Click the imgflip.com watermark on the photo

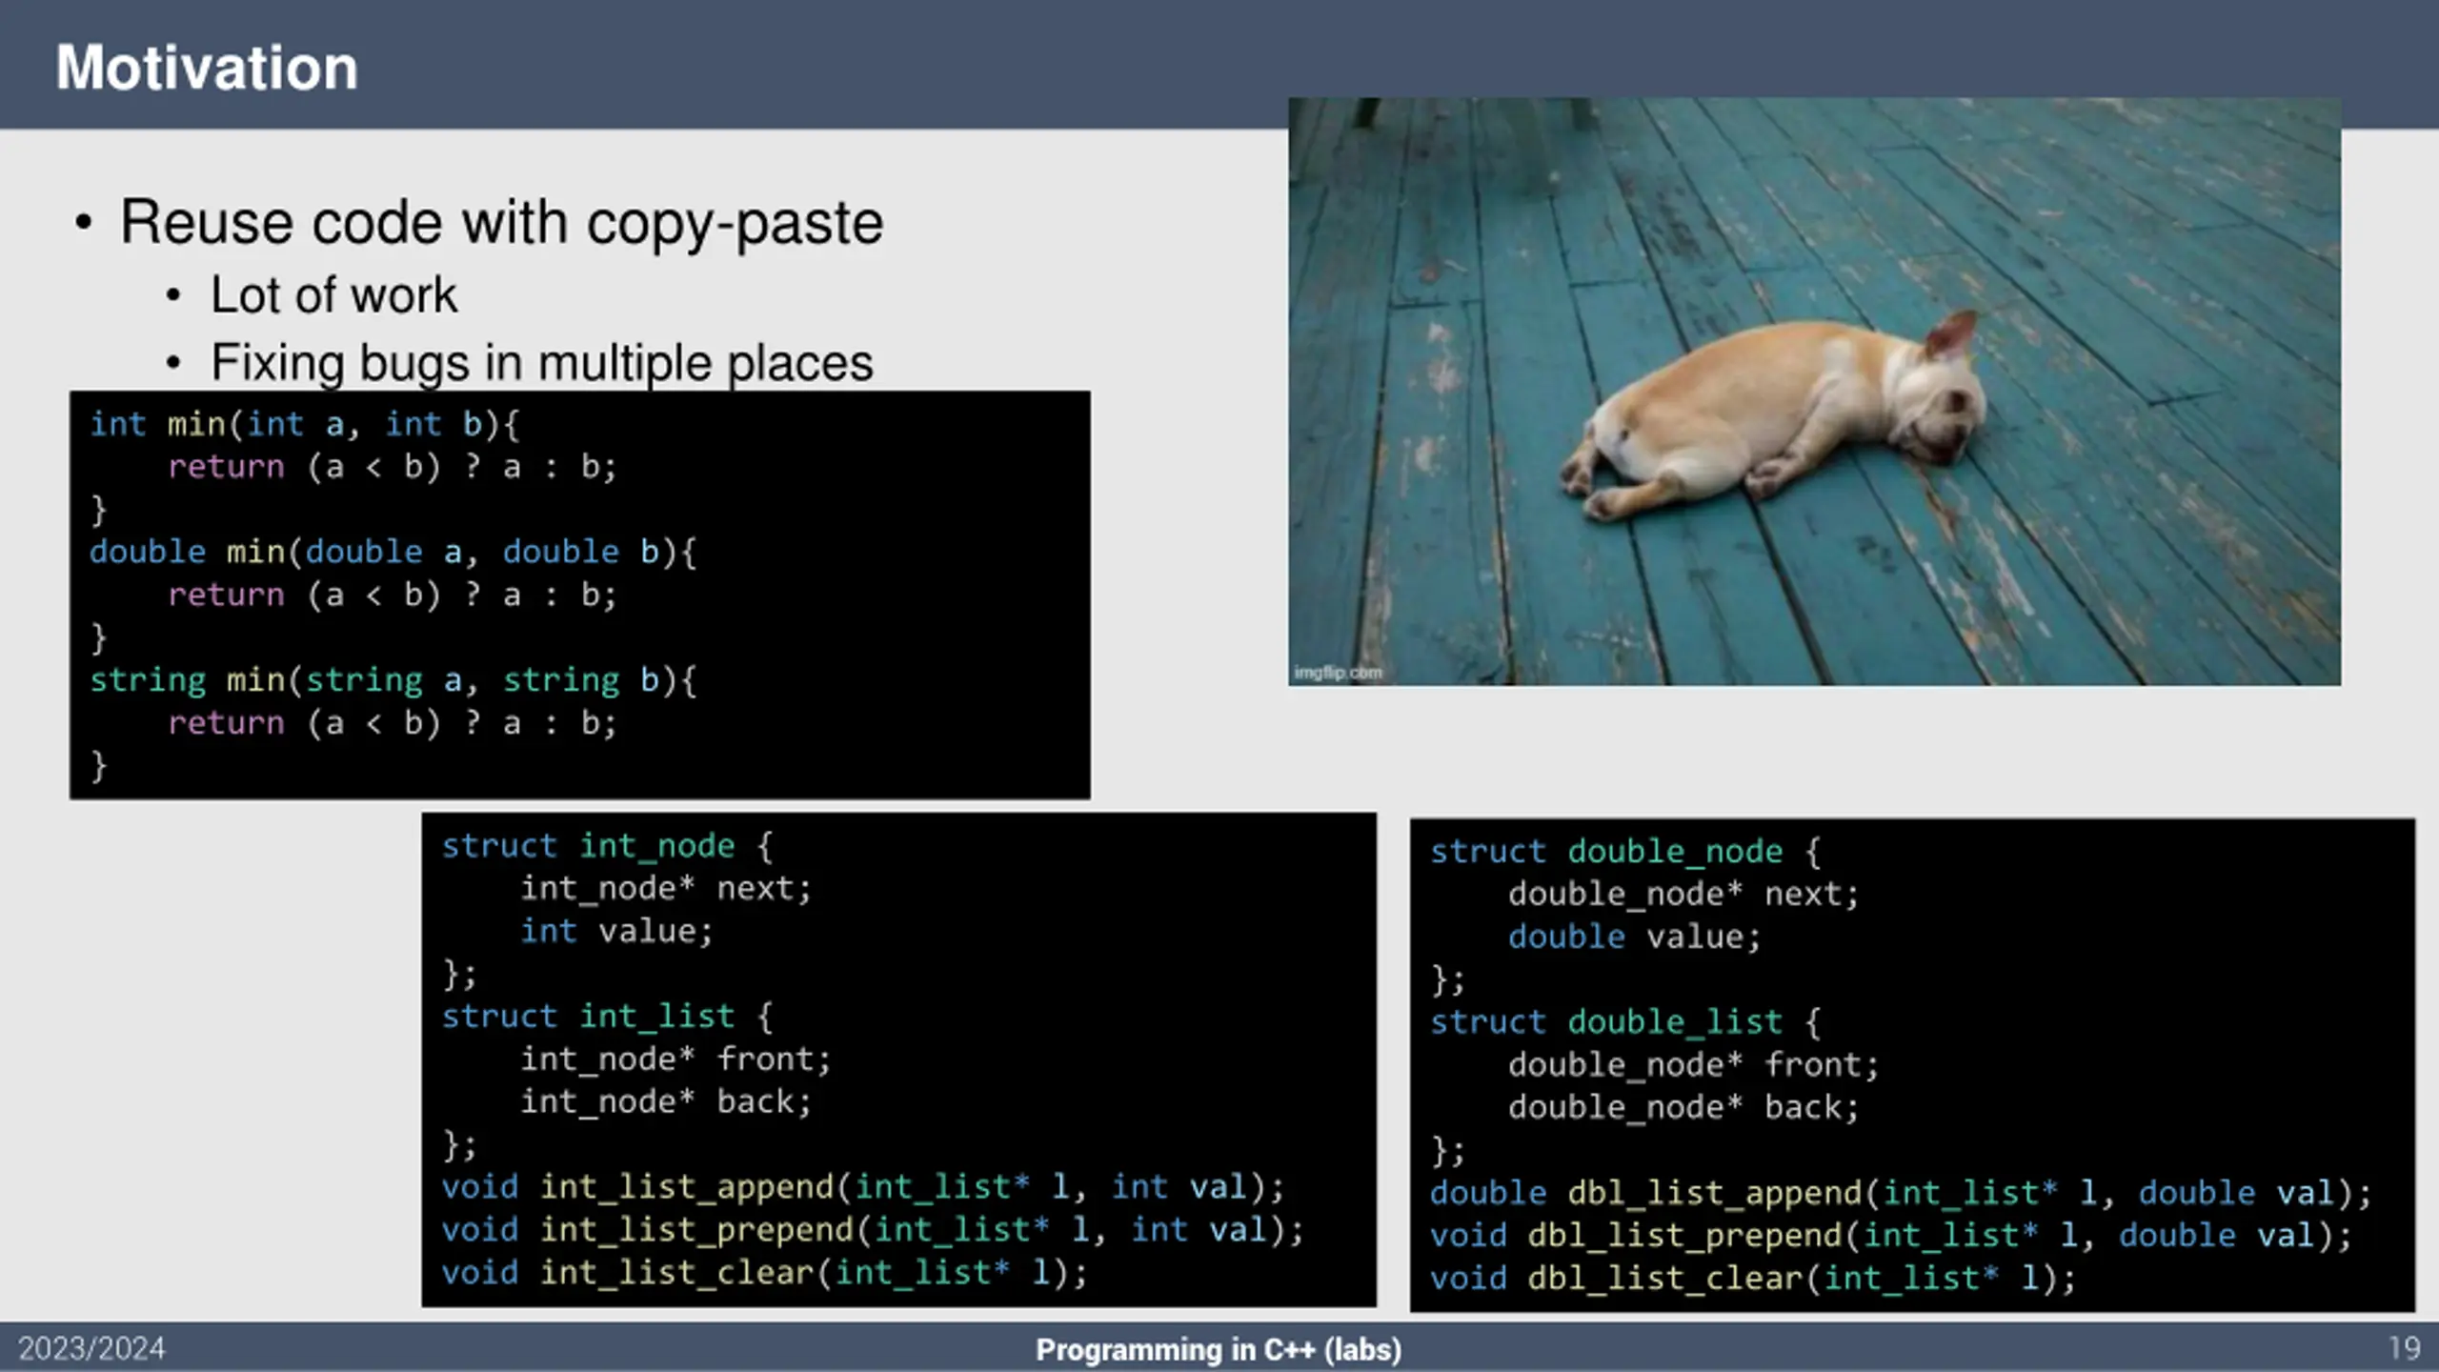[x=1338, y=673]
